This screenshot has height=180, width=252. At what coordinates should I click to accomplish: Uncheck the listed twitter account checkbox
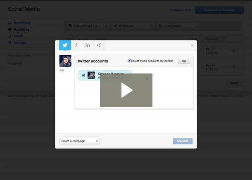[83, 75]
